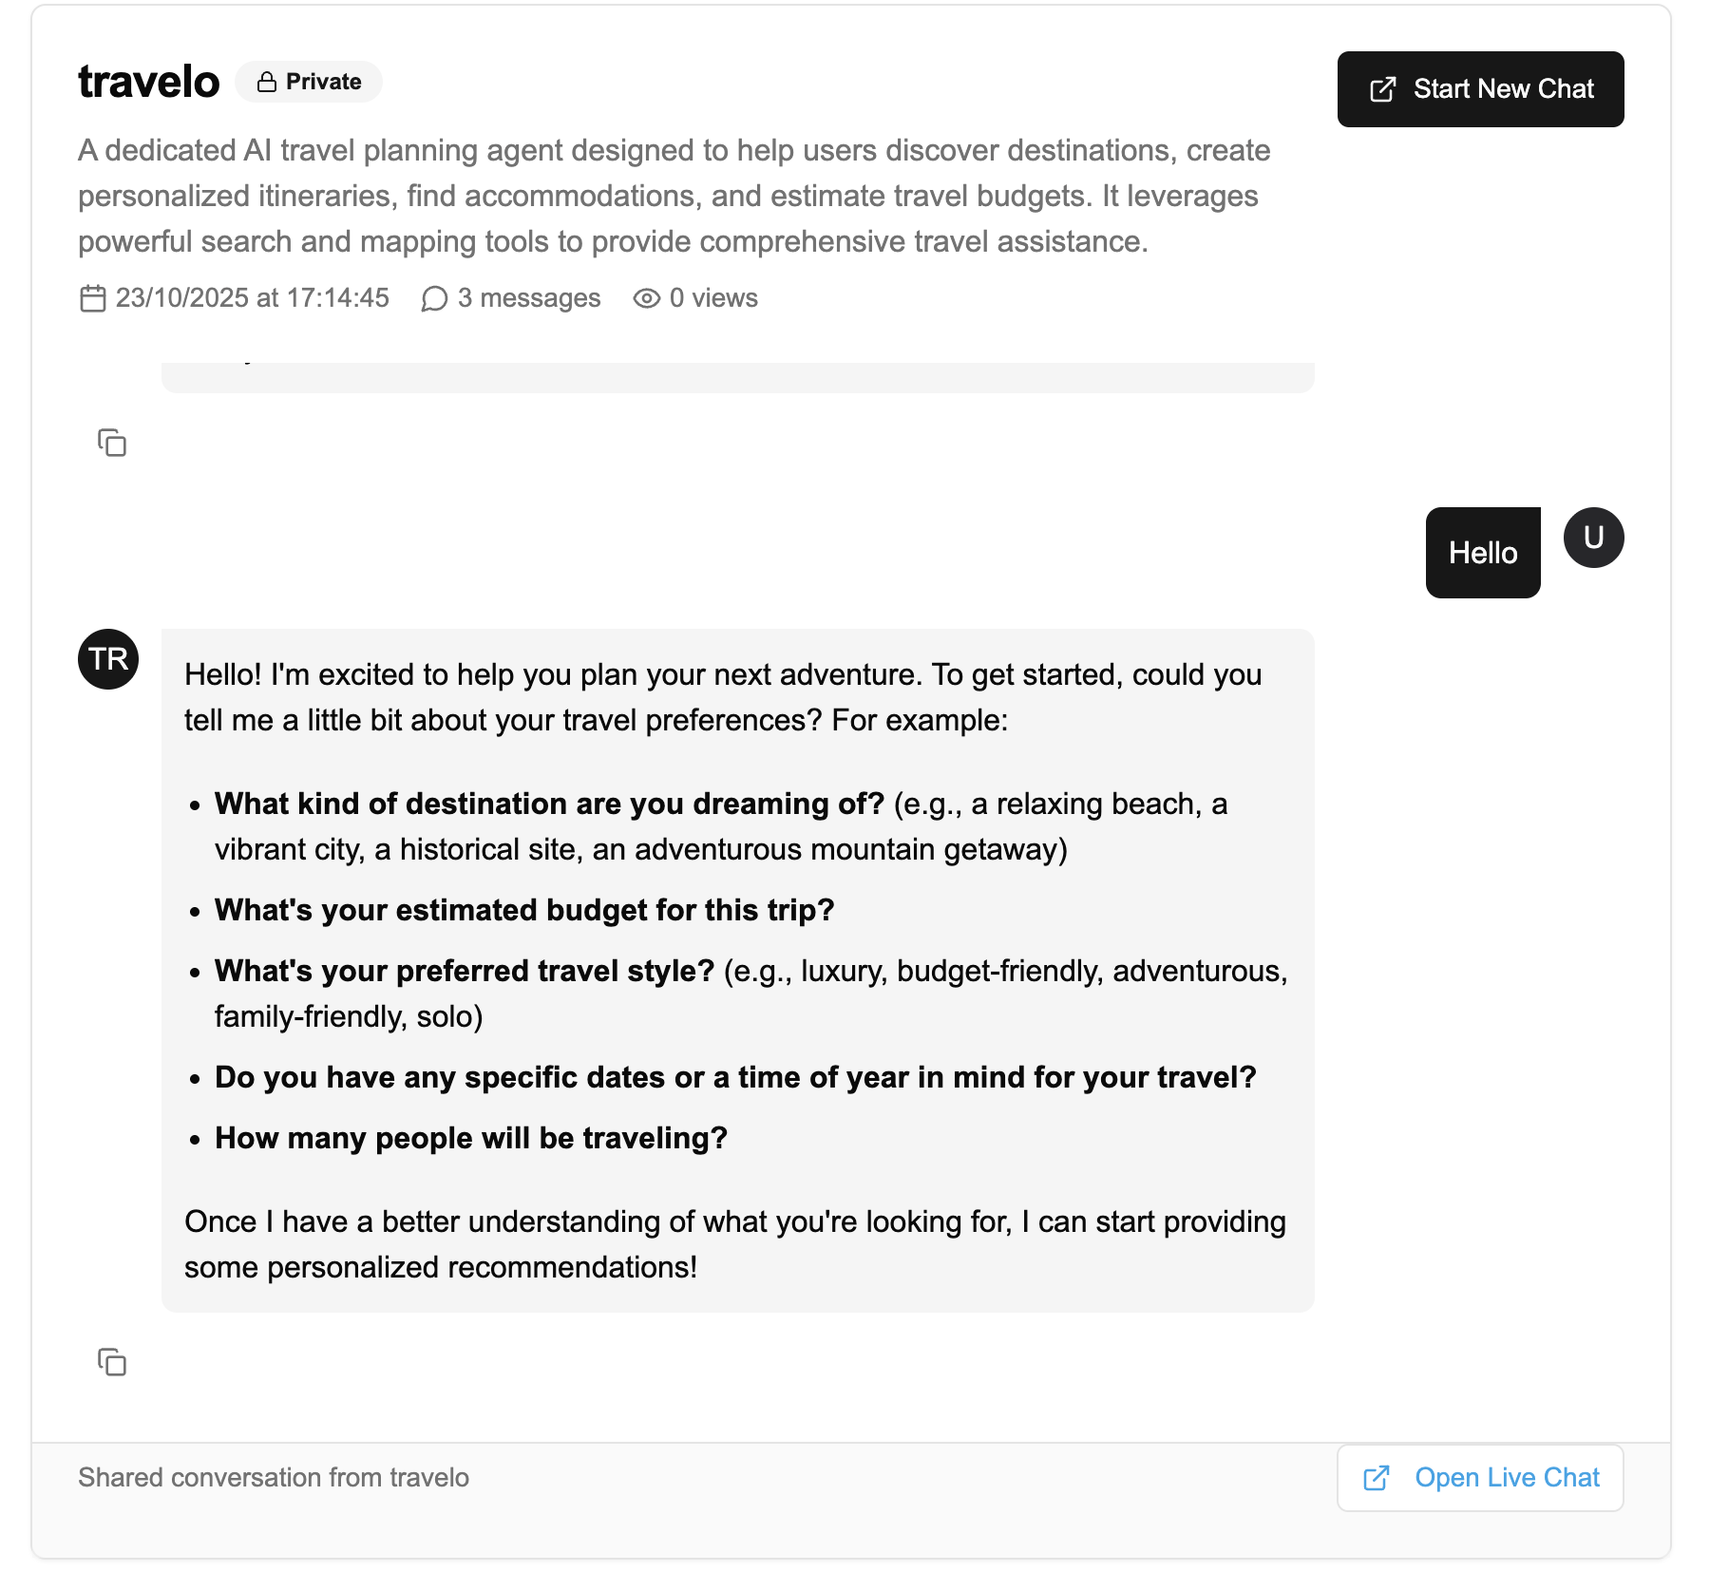Click the estimated budget question bullet
Screen dimensions: 1710x1590
pos(523,910)
